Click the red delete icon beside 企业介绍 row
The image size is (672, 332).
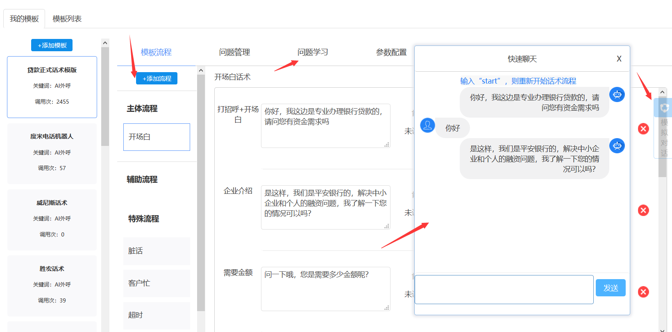tap(643, 210)
